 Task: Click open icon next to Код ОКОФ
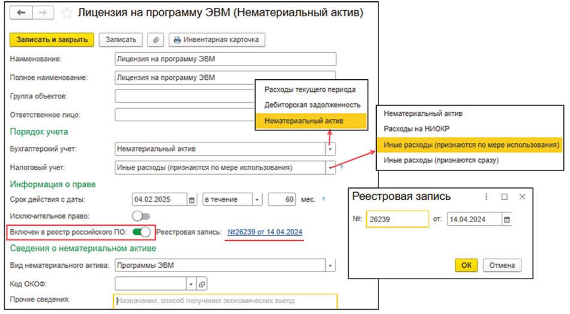tap(202, 284)
